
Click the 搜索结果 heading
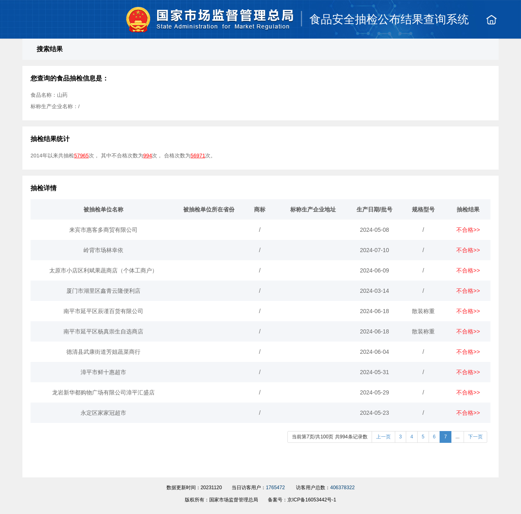[x=50, y=49]
